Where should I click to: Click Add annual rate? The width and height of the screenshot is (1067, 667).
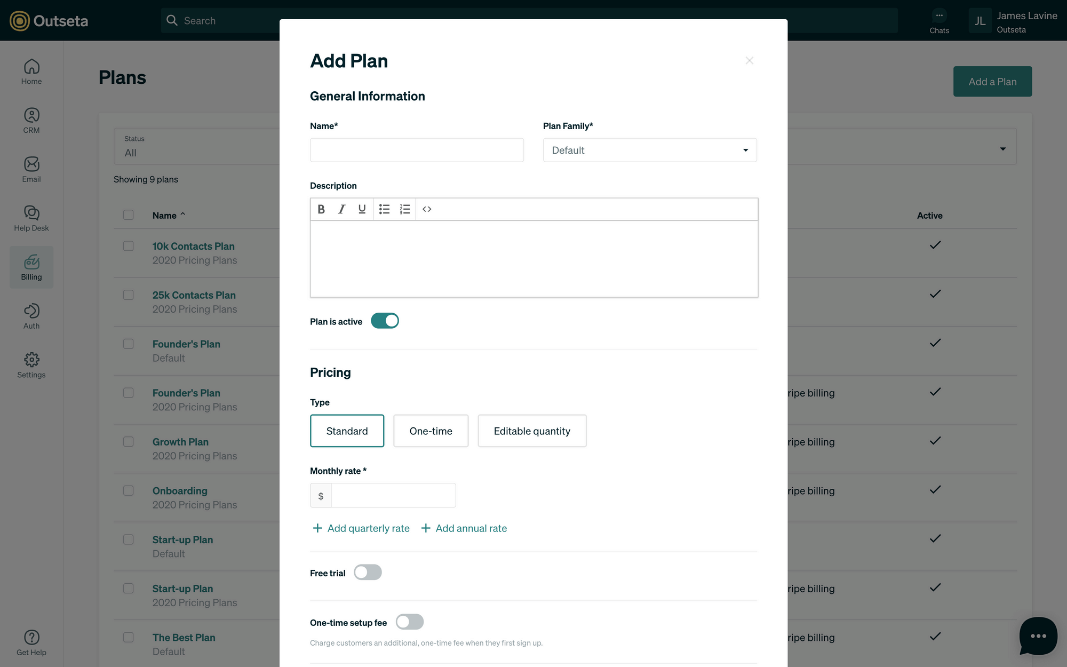pyautogui.click(x=464, y=528)
